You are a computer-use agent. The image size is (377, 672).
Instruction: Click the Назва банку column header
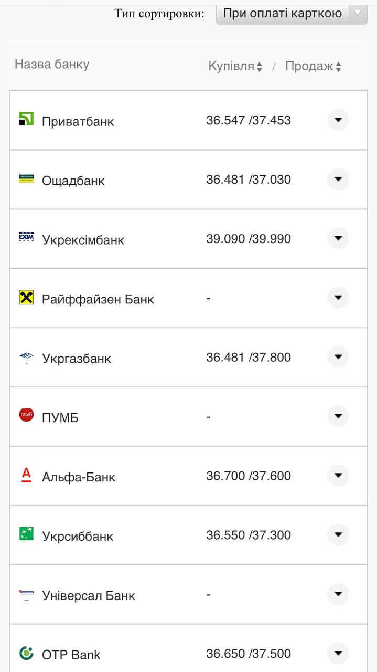click(52, 65)
